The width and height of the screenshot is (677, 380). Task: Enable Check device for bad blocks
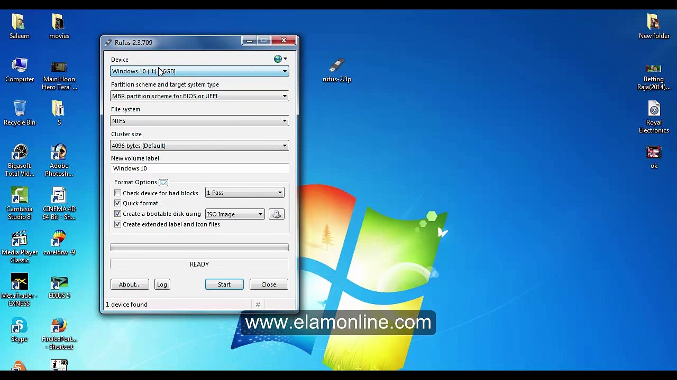click(118, 193)
